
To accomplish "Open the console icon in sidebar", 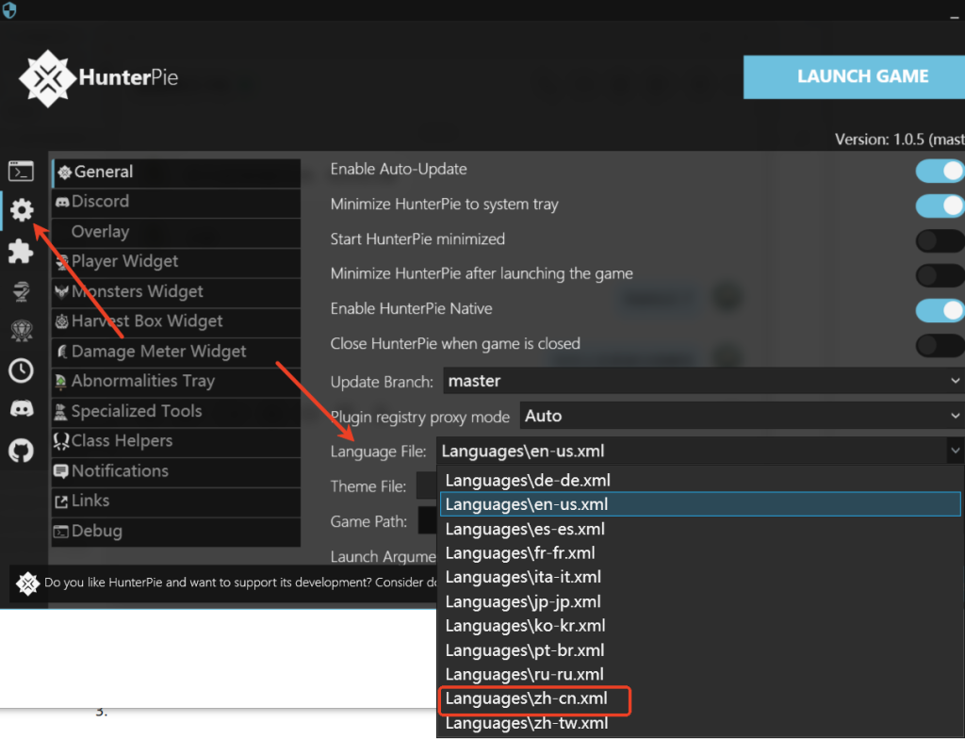I will [x=21, y=171].
